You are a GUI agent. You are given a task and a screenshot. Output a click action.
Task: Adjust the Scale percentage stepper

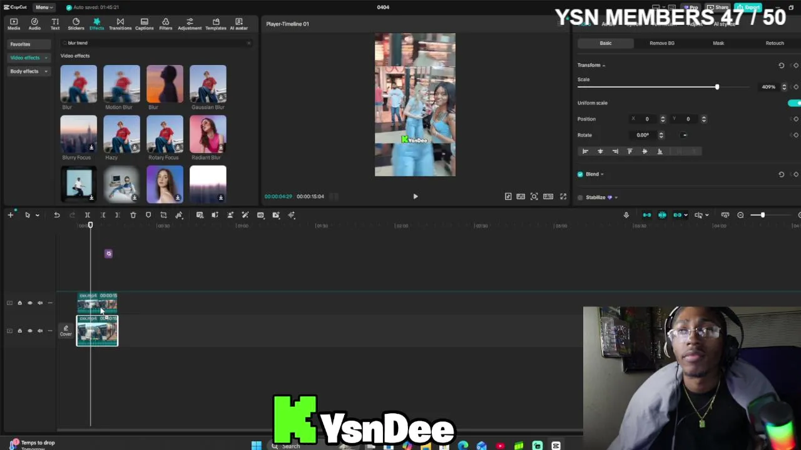click(784, 87)
